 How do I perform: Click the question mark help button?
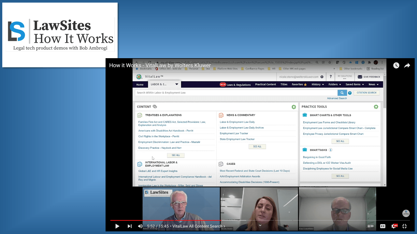331,77
